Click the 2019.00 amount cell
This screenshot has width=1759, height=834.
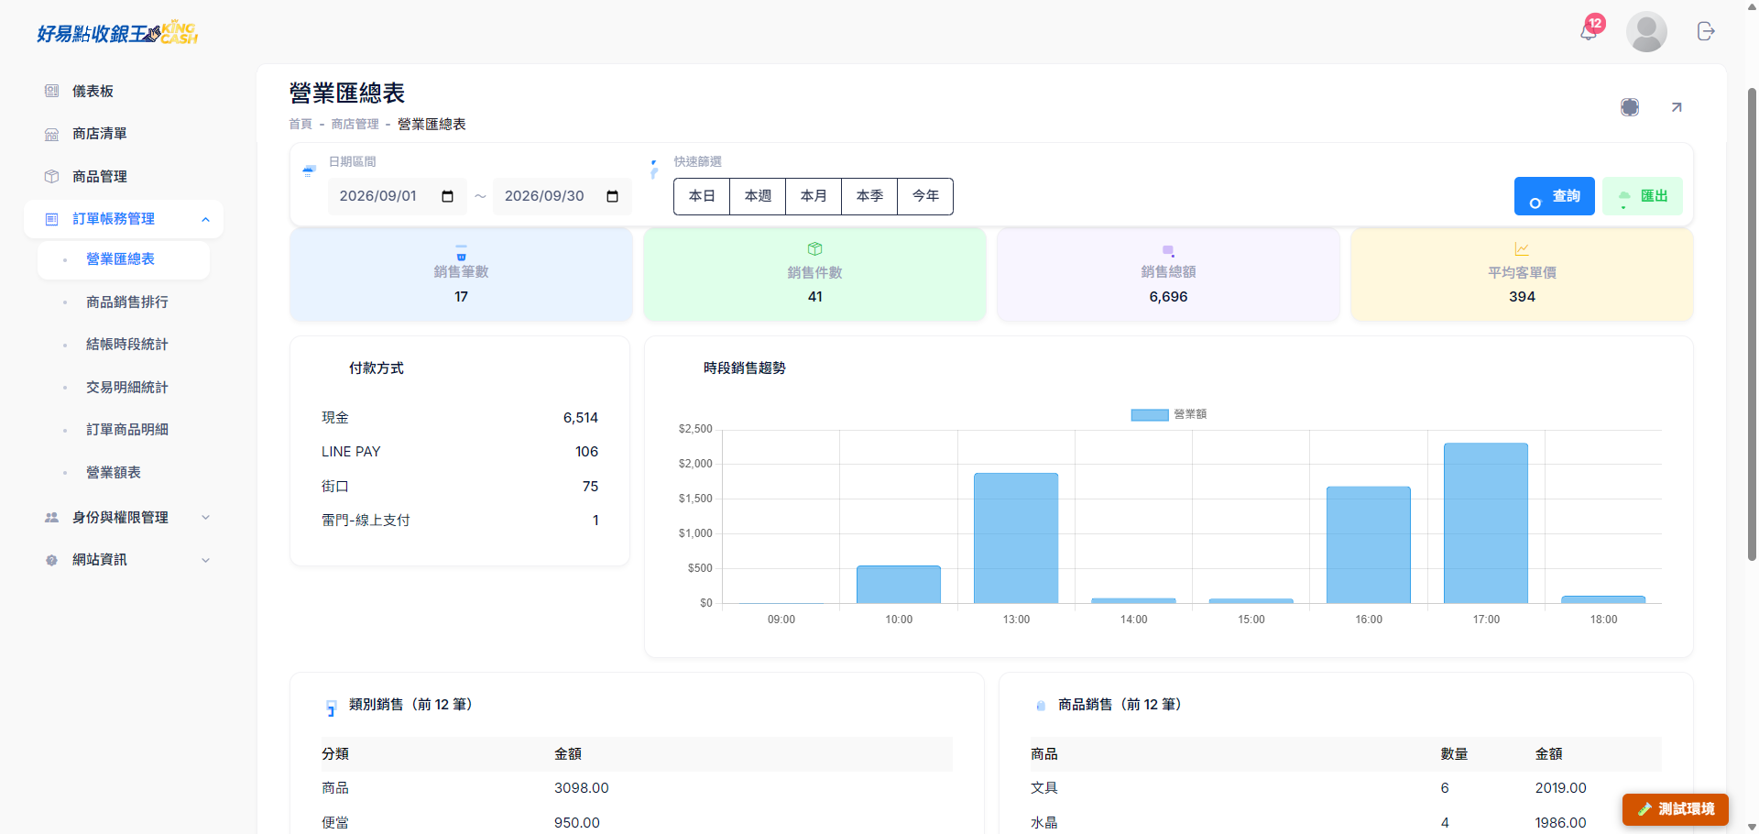tap(1561, 788)
